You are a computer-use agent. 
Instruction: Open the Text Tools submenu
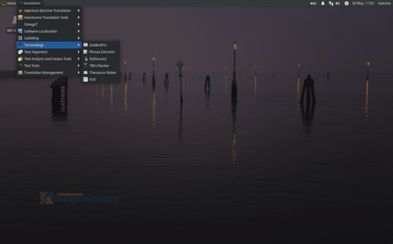[49, 65]
